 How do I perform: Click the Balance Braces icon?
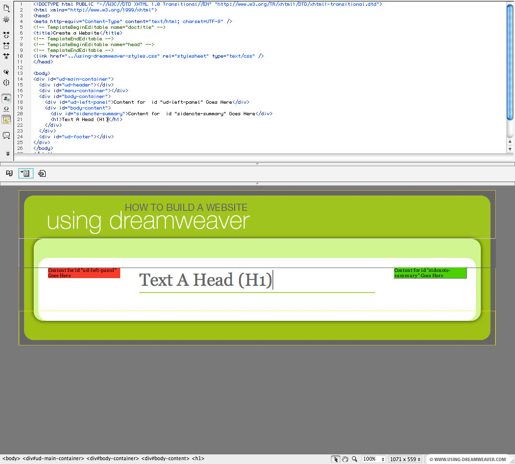6,83
